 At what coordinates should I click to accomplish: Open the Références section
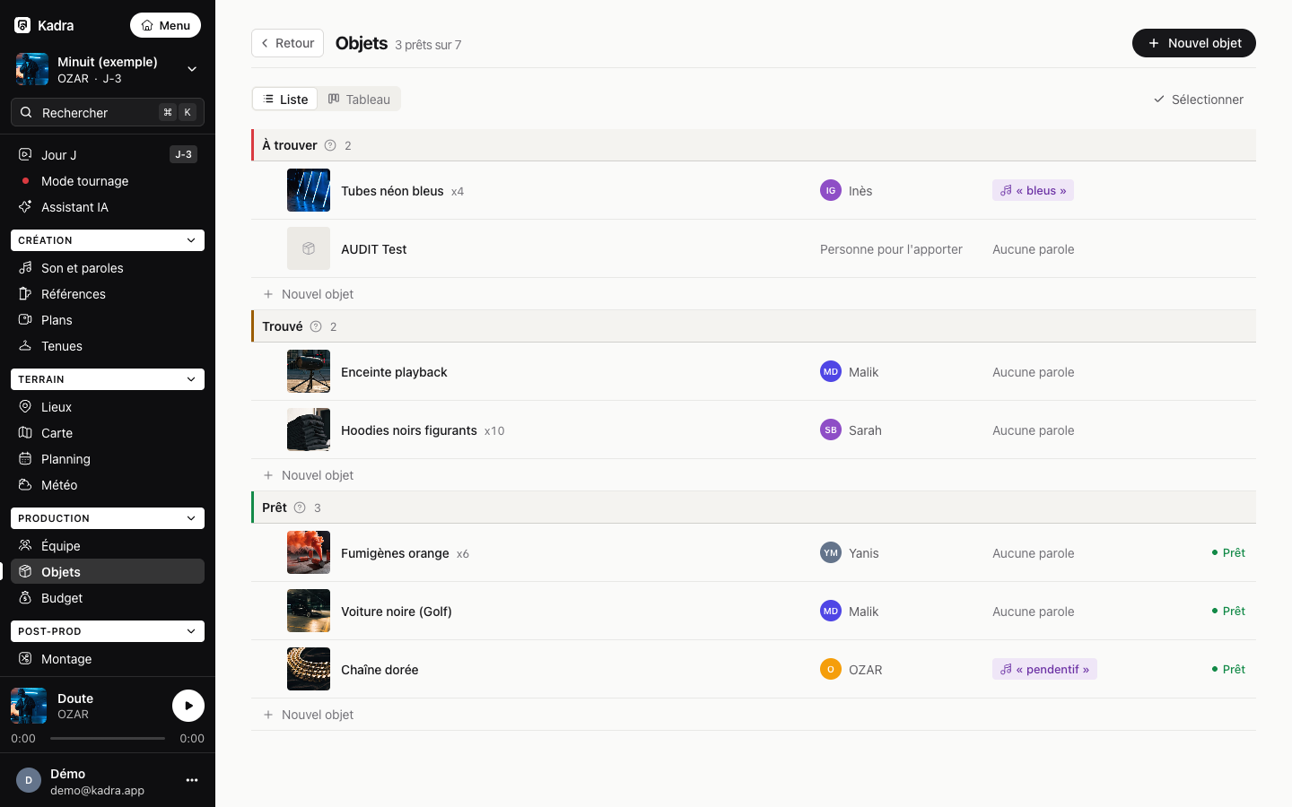[x=108, y=294]
